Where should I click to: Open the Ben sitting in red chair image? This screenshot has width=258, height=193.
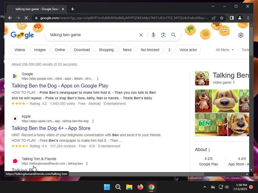pyautogui.click(x=204, y=101)
